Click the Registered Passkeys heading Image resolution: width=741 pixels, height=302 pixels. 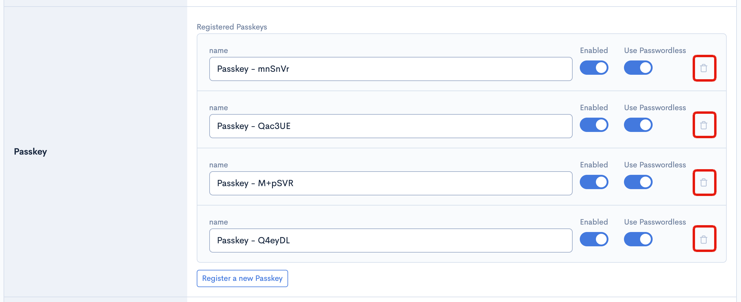pos(232,27)
